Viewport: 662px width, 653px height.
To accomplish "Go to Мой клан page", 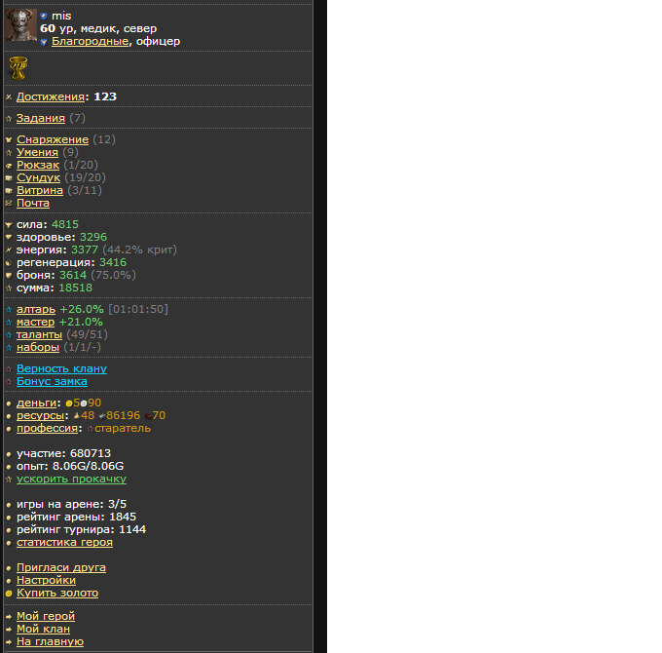I will (x=43, y=629).
